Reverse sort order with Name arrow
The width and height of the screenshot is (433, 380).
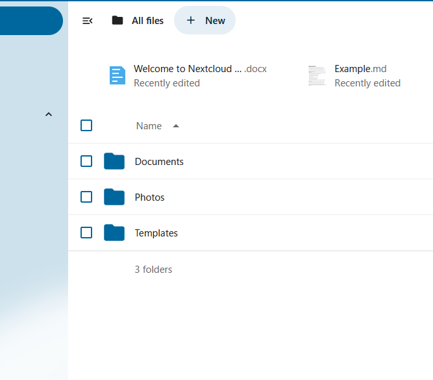click(176, 126)
